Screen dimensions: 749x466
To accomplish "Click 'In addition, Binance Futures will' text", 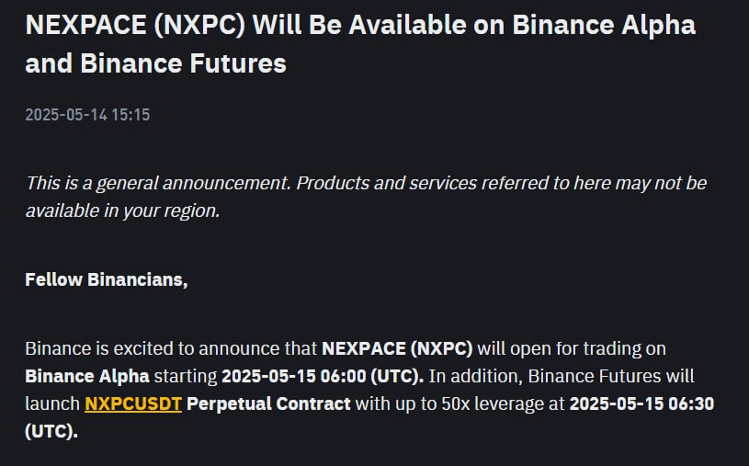I will click(562, 376).
